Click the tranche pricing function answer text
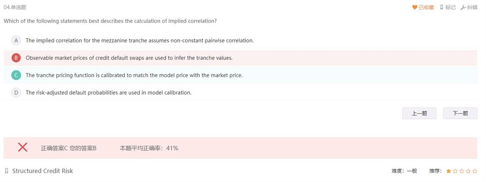Viewport: 486px width, 182px height. pos(134,75)
